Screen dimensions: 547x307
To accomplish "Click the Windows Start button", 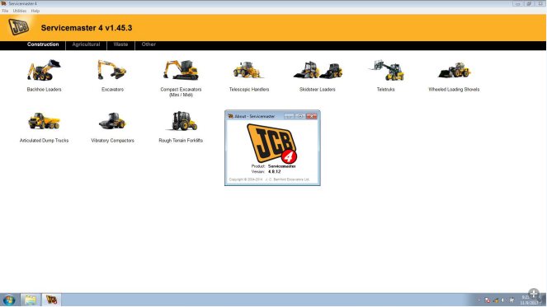I will pyautogui.click(x=9, y=300).
